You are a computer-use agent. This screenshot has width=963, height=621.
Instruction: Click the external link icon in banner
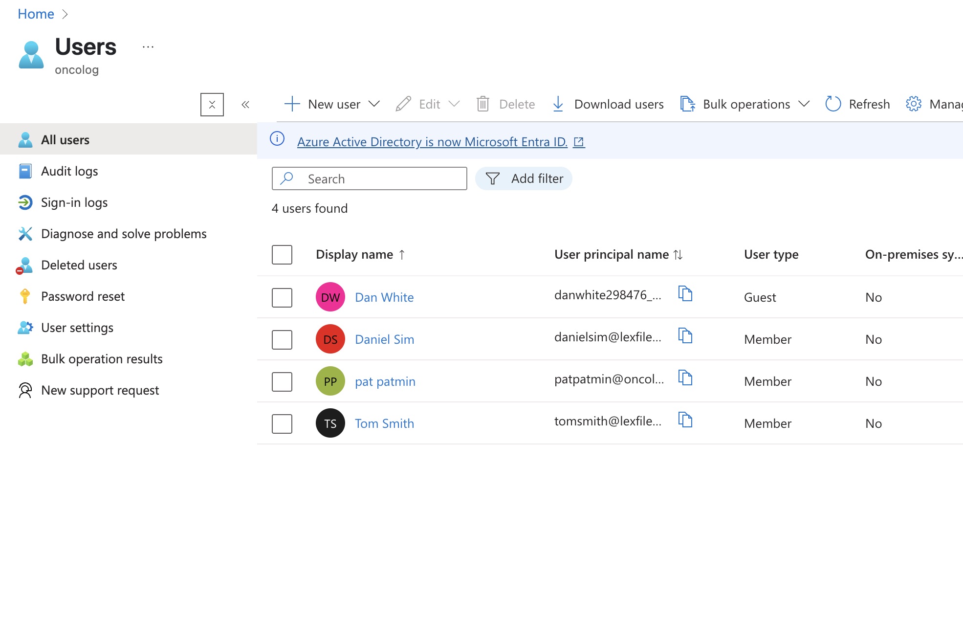tap(579, 142)
